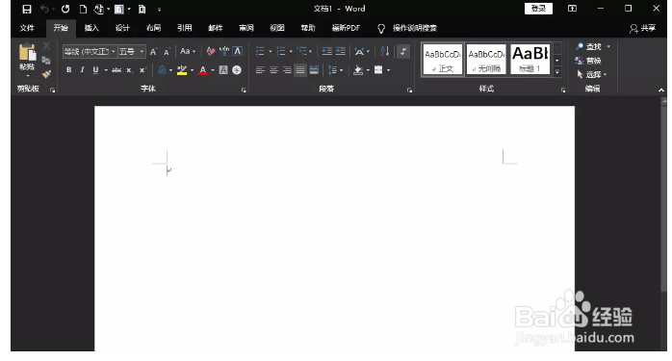This screenshot has height=361, width=672.
Task: Apply the text effects A button
Action: tap(162, 70)
